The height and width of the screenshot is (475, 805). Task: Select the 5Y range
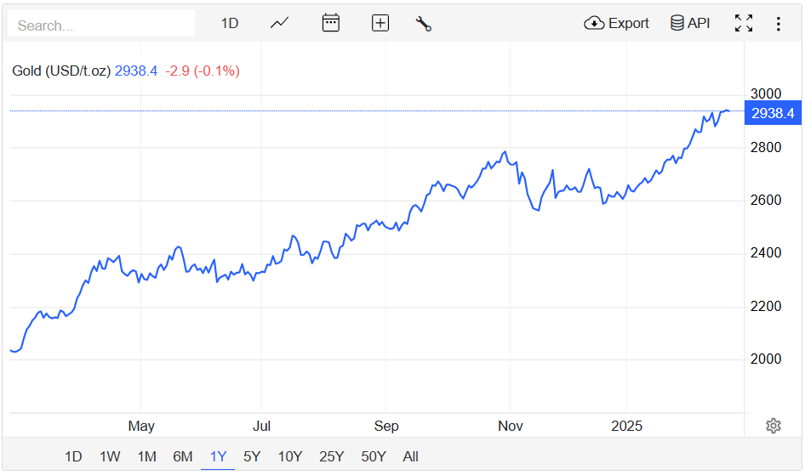point(252,456)
